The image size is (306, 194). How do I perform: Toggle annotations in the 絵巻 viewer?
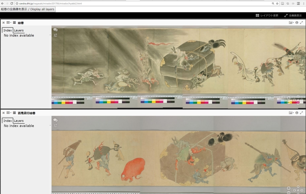(55, 30)
